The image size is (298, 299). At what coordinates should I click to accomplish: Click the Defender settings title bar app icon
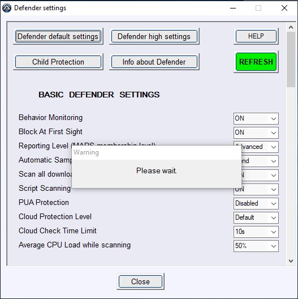7,8
